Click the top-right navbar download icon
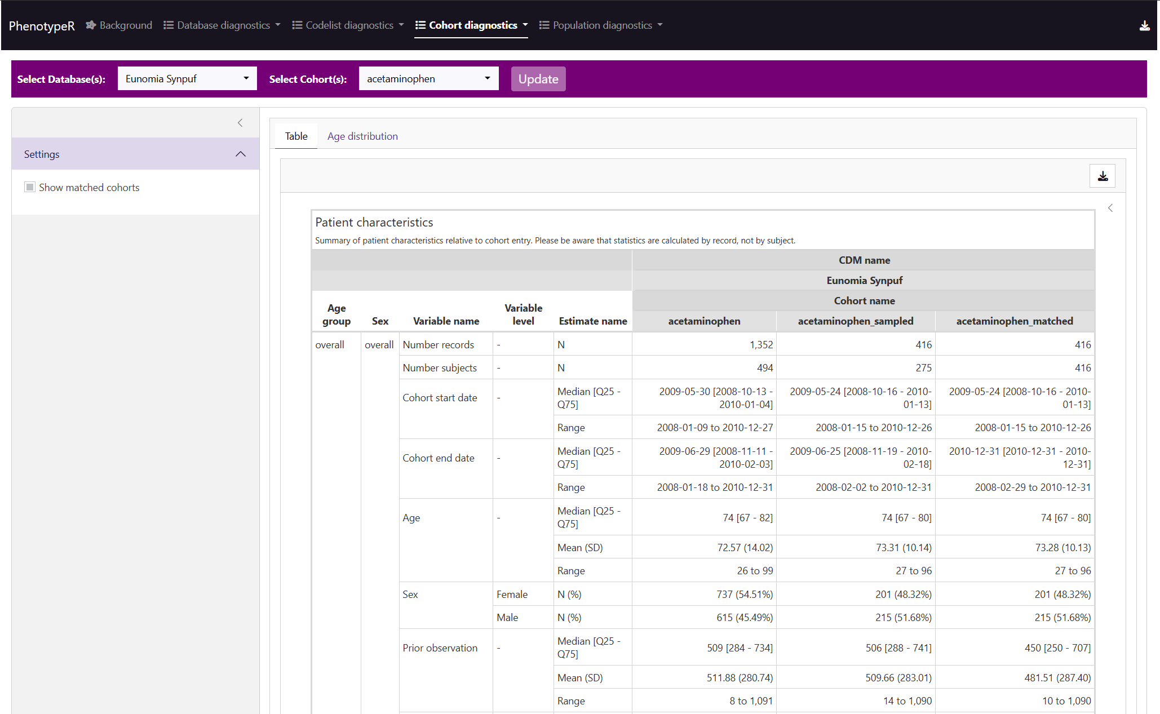This screenshot has width=1160, height=714. click(x=1144, y=25)
